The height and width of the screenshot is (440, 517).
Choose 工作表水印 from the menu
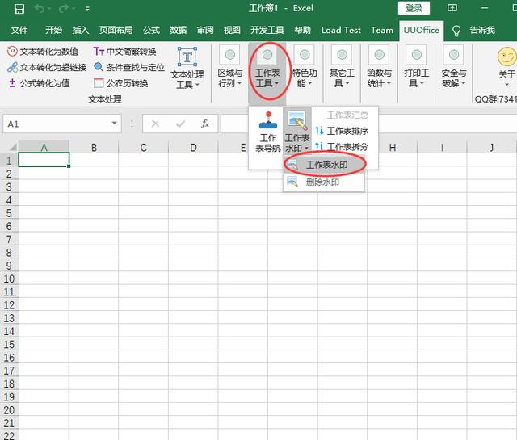click(x=326, y=165)
